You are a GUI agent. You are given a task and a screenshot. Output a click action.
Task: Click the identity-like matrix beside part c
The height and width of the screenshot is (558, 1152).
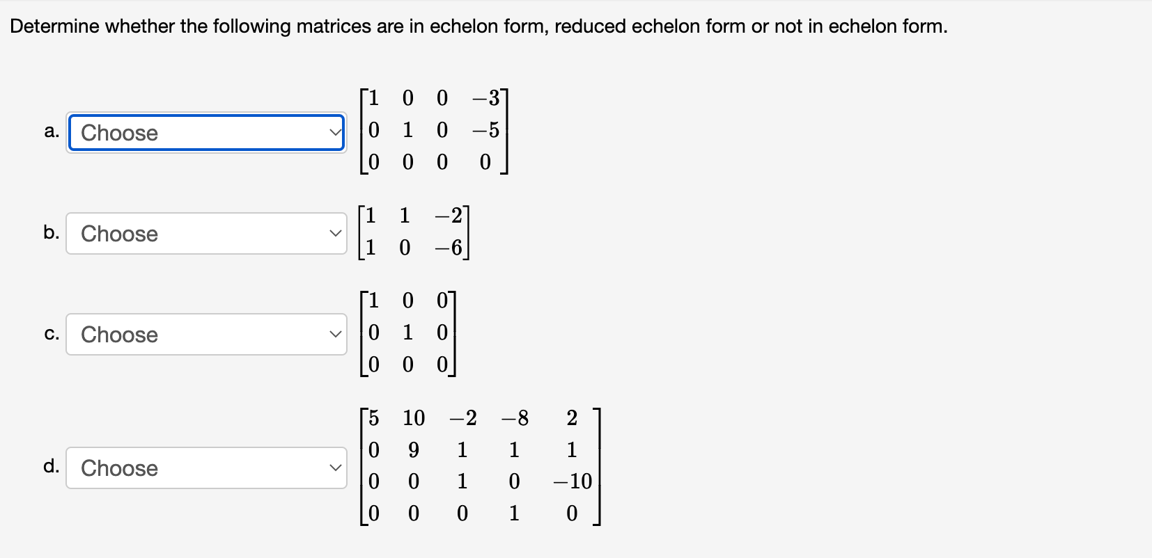click(407, 333)
